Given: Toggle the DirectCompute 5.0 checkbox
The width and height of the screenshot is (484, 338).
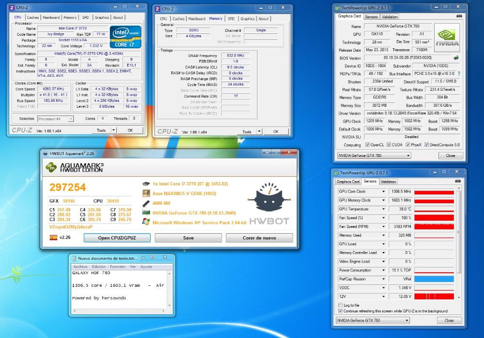Looking at the screenshot, I should [426, 145].
